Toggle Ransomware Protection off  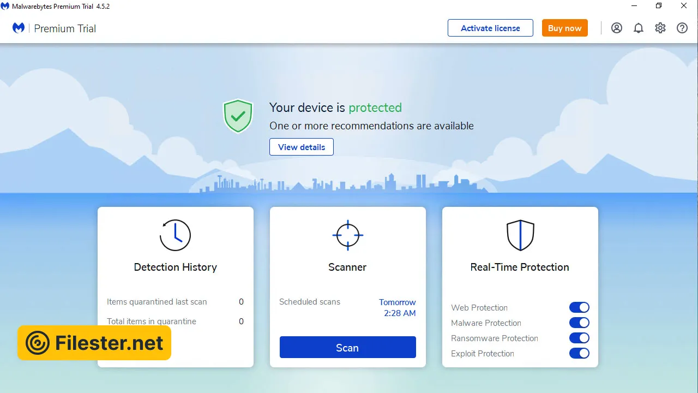(579, 338)
